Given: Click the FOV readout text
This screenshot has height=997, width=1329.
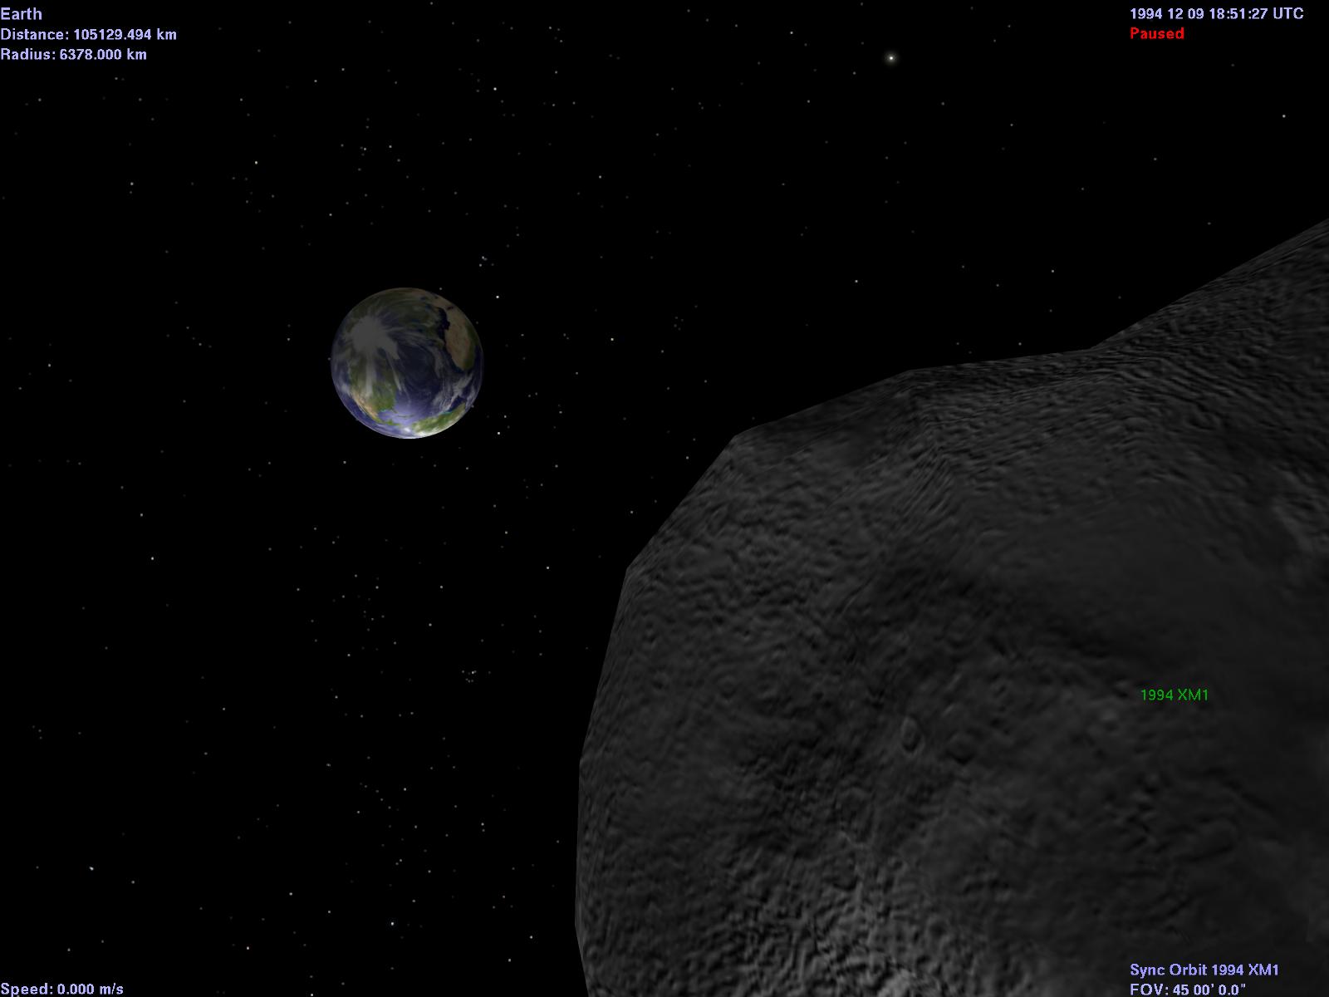Looking at the screenshot, I should (x=1188, y=989).
